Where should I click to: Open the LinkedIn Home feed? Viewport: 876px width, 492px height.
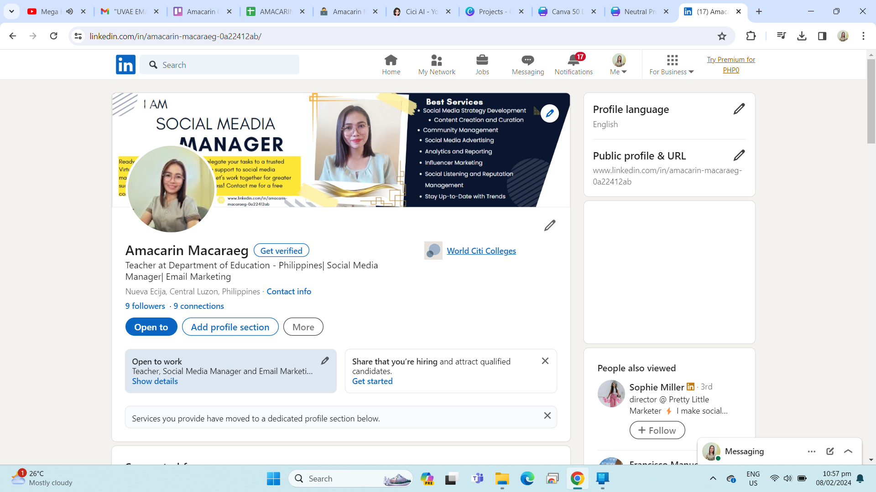coord(391,64)
